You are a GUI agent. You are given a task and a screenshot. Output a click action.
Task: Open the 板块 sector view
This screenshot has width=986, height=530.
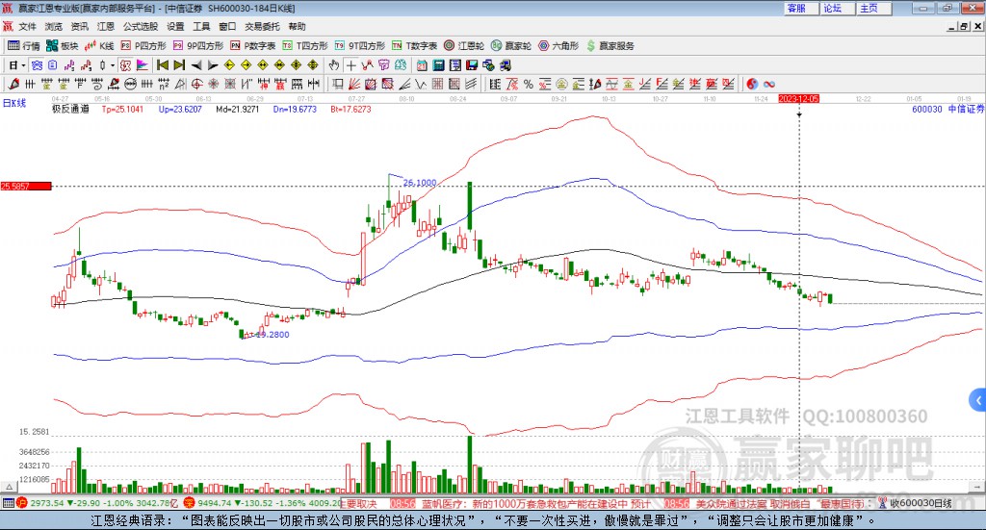pyautogui.click(x=63, y=46)
